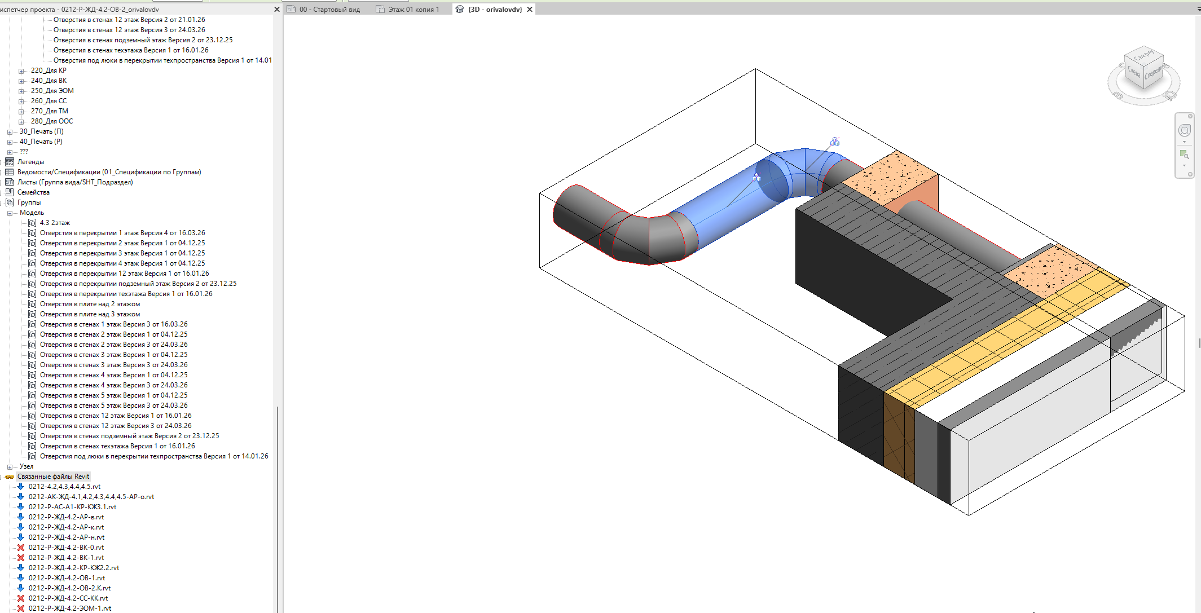Activate the Zoom in Region tool
The height and width of the screenshot is (613, 1201).
(x=1184, y=155)
